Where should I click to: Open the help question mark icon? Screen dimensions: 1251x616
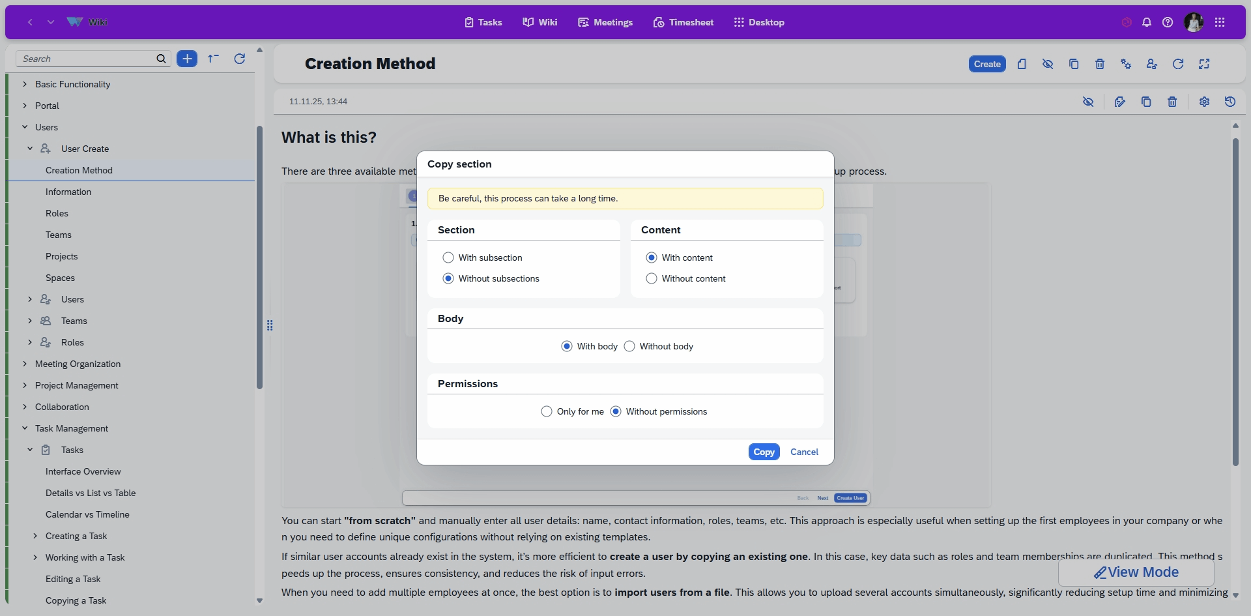1168,22
